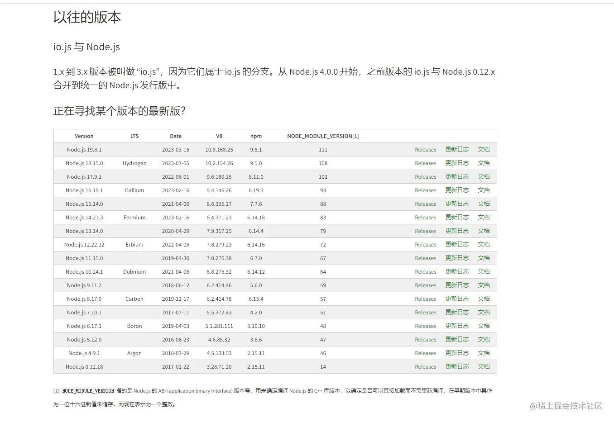The width and height of the screenshot is (614, 422).
Task: Click the Erbium LTS cell
Action: (134, 245)
